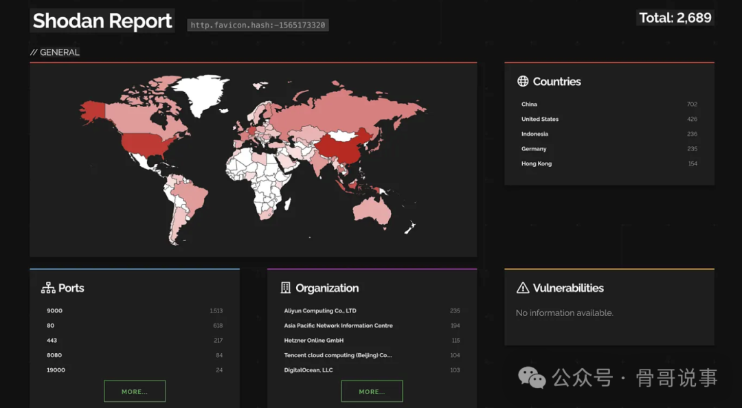This screenshot has width=742, height=408.
Task: Click the MORE button in the Organization panel
Action: point(372,391)
